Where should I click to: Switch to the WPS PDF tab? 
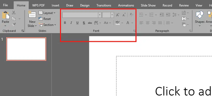(x=39, y=5)
